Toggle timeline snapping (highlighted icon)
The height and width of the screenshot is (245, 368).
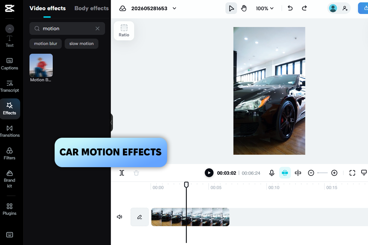285,173
